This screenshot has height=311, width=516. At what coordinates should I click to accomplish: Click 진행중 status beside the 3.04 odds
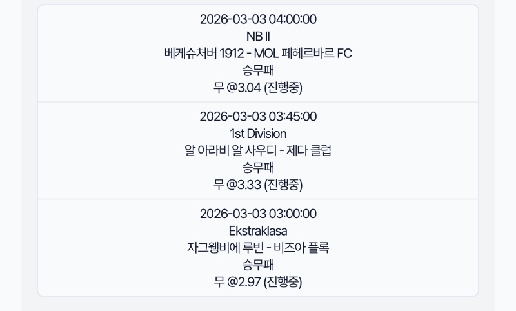pyautogui.click(x=283, y=88)
